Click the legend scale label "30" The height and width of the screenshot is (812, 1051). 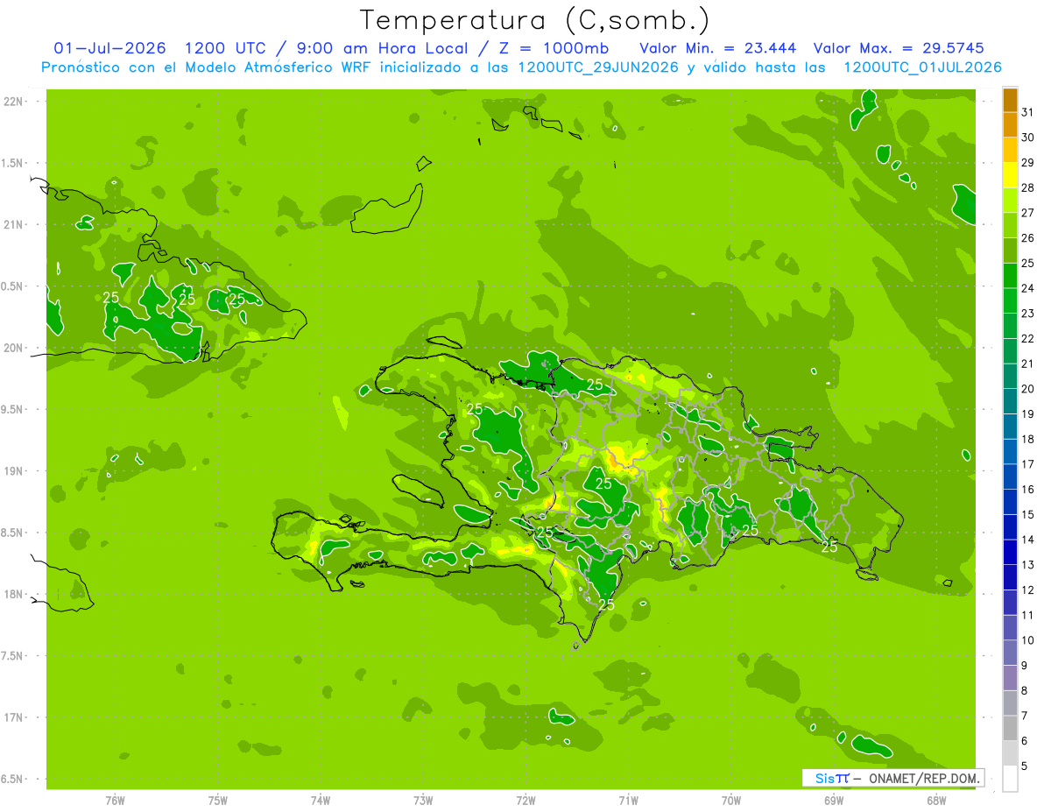click(x=1027, y=138)
